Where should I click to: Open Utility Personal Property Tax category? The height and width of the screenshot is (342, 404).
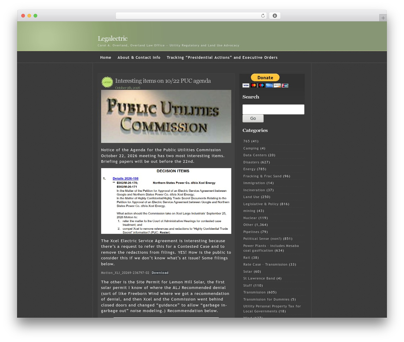point(272,309)
